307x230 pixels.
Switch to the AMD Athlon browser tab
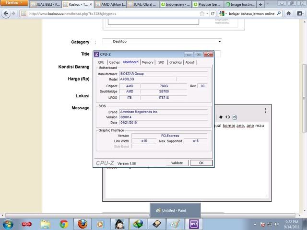(111, 4)
